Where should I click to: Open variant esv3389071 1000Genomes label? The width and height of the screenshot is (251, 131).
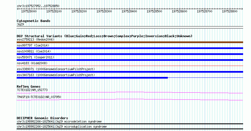tap(56, 69)
